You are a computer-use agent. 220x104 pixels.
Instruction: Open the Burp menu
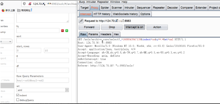point(82,2)
